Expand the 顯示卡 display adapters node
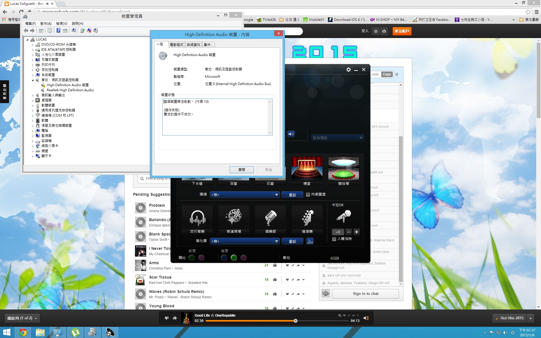 point(33,156)
